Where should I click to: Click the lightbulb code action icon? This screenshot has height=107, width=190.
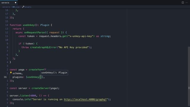pos(11,73)
